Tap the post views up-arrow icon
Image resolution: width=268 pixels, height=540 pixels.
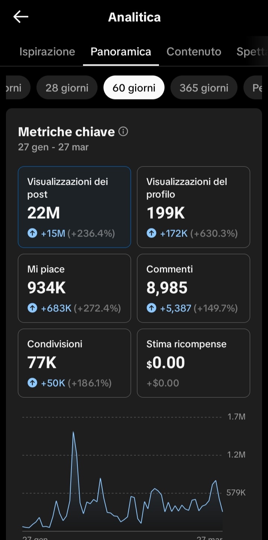point(32,234)
